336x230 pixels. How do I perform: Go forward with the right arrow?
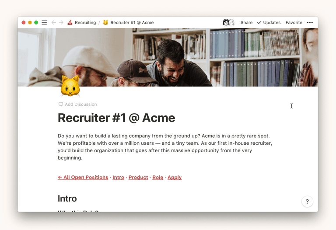(x=61, y=22)
